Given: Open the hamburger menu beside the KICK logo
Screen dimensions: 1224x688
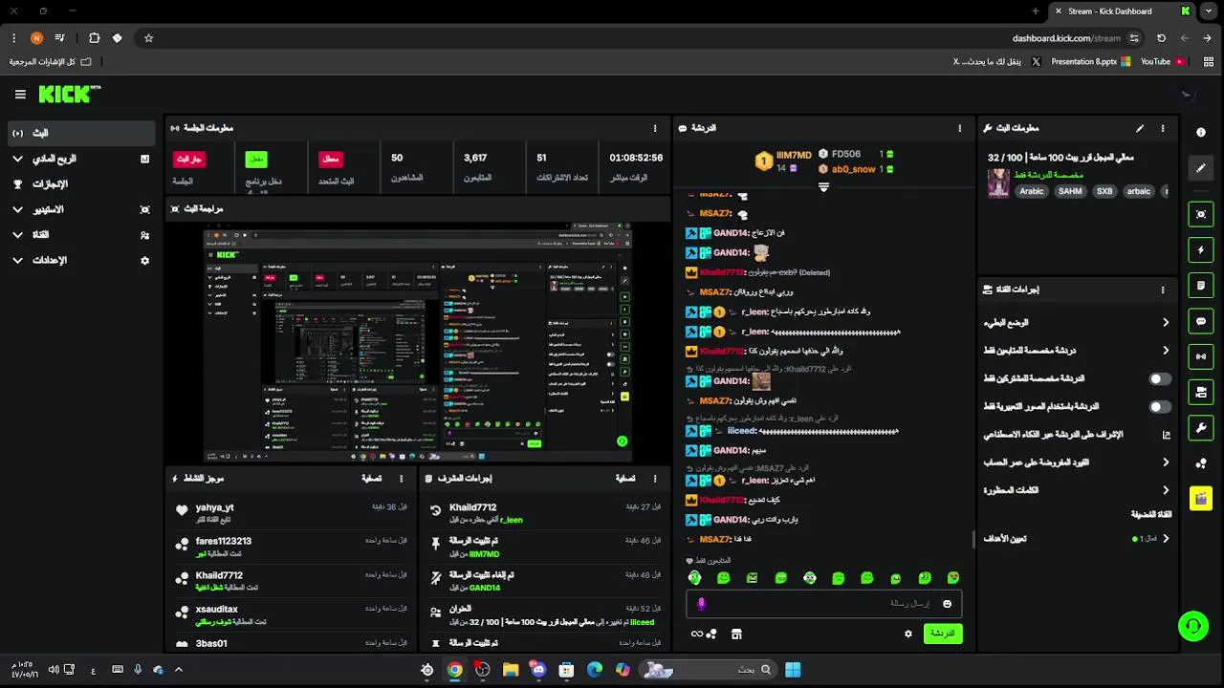Looking at the screenshot, I should [20, 94].
